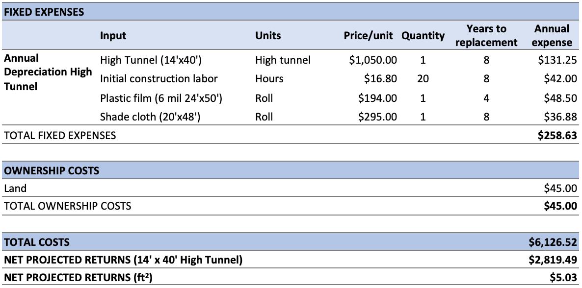Click the OWNERSHIP COSTS section header
Screen dimensions: 582x288
click(x=52, y=171)
